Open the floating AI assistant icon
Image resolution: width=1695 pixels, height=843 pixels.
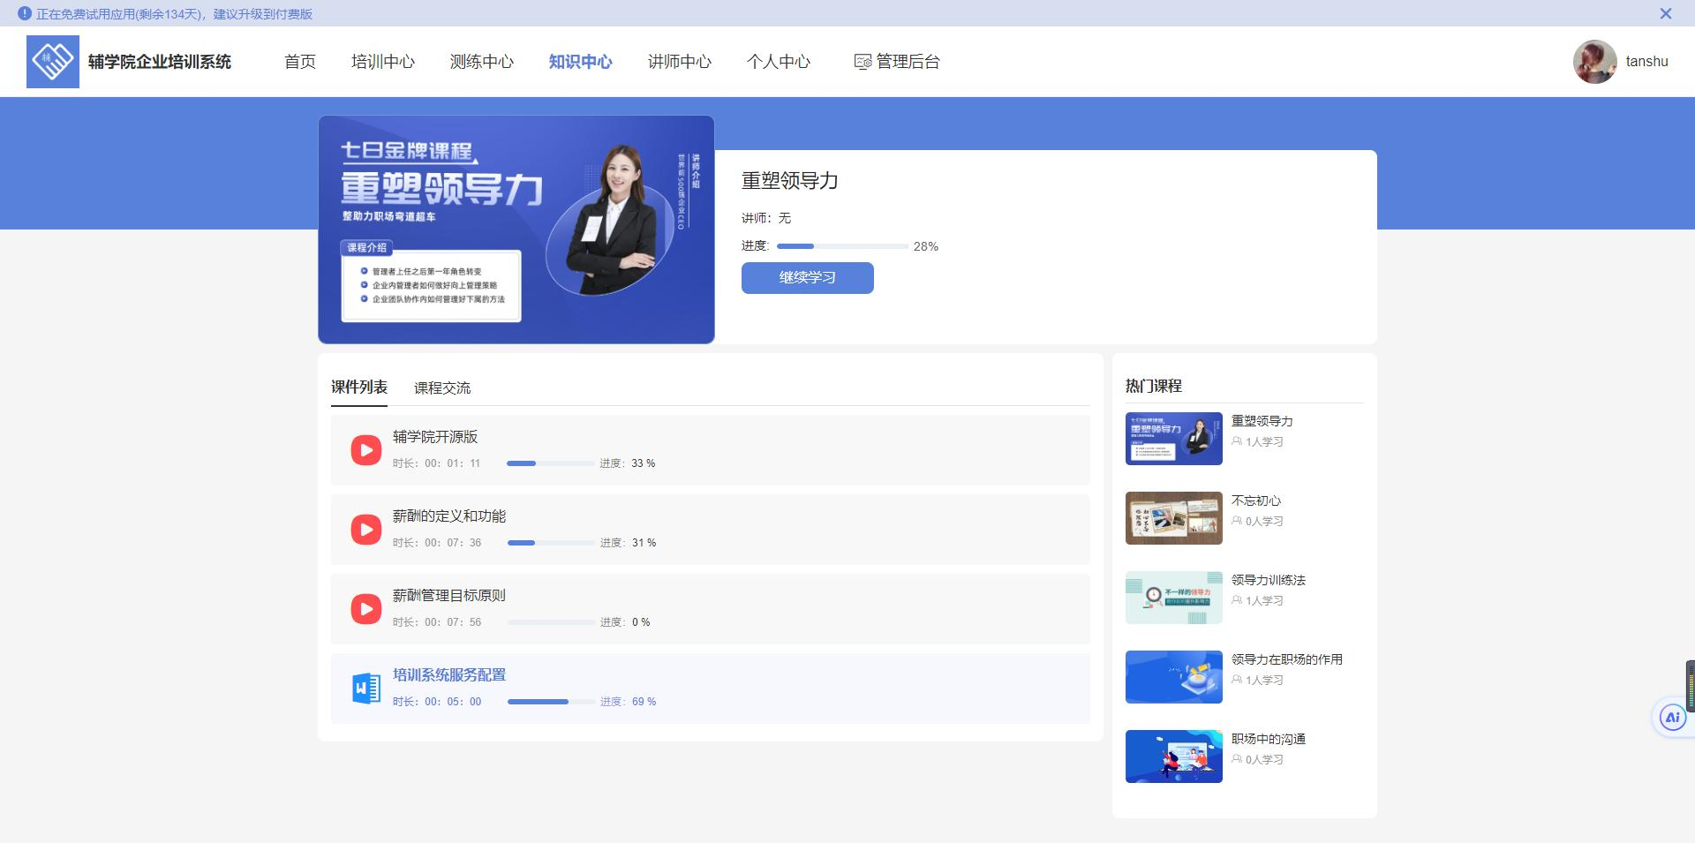[x=1672, y=718]
